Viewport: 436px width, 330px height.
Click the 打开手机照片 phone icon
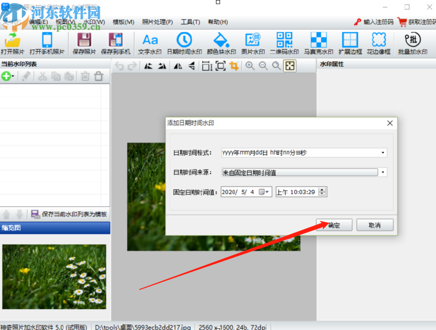coord(47,43)
